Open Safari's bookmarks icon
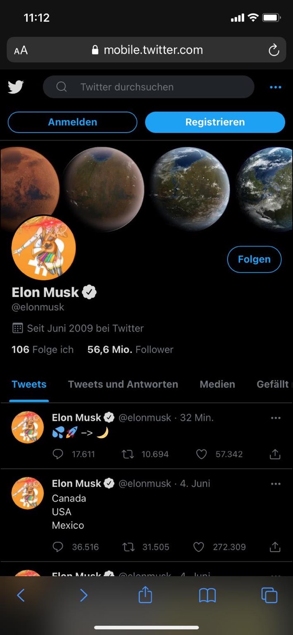 [x=207, y=595]
